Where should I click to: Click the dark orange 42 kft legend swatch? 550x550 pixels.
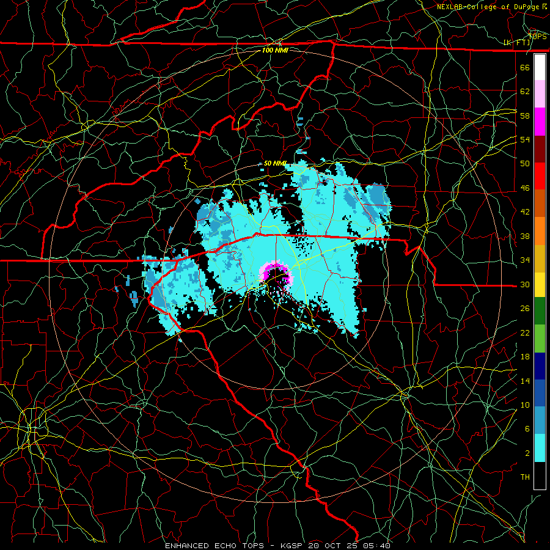click(540, 203)
